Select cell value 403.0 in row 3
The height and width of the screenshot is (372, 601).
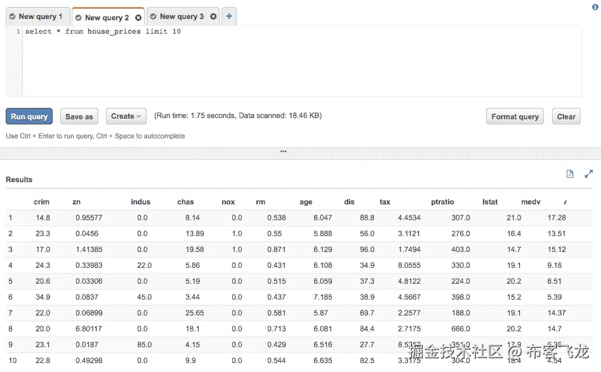click(461, 249)
